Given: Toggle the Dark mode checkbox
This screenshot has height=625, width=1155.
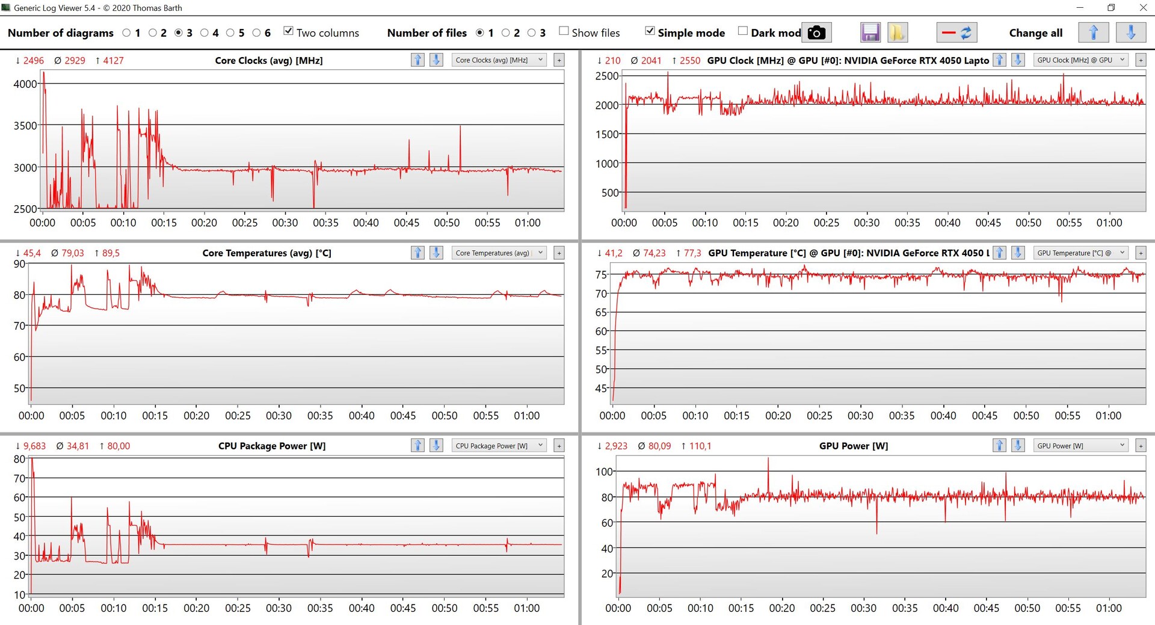Looking at the screenshot, I should pos(743,31).
